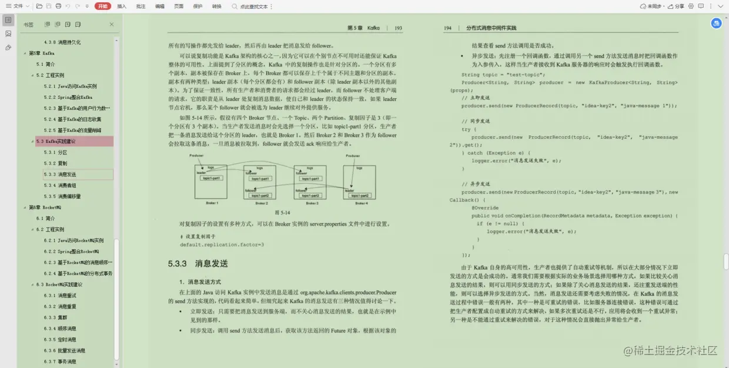
Task: Open bookmark 5.2.1 Java访问Kafka实例
Action: click(70, 86)
